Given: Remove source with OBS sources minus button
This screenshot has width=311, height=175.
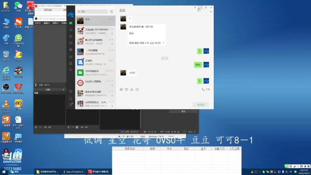Looking at the screenshot, I should [x=73, y=127].
